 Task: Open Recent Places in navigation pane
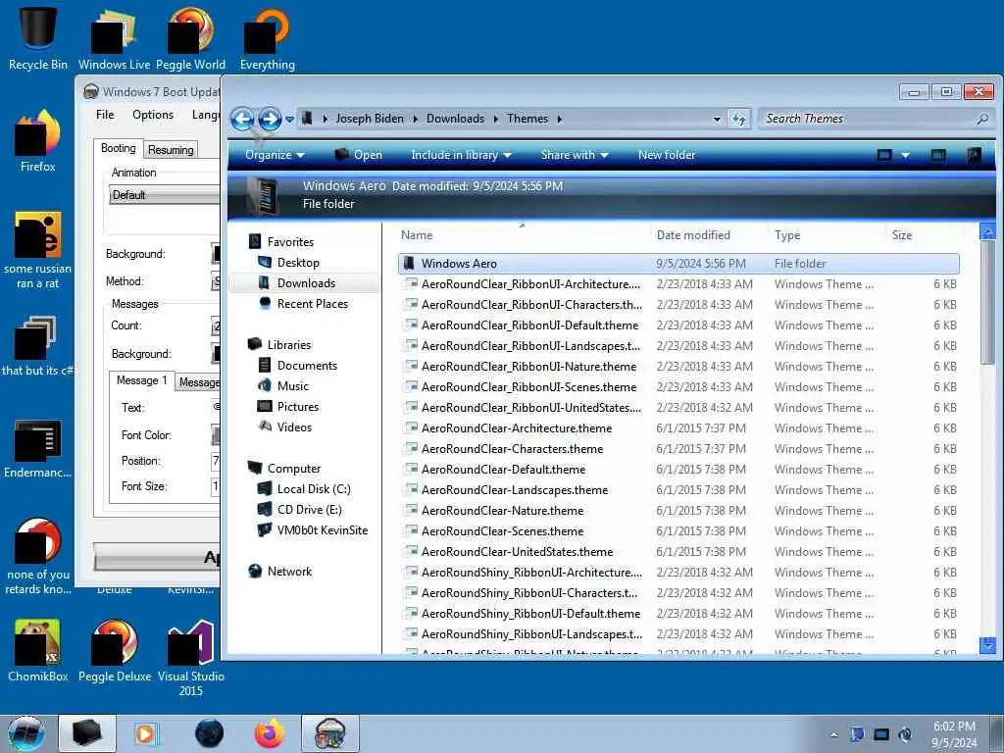pyautogui.click(x=313, y=304)
